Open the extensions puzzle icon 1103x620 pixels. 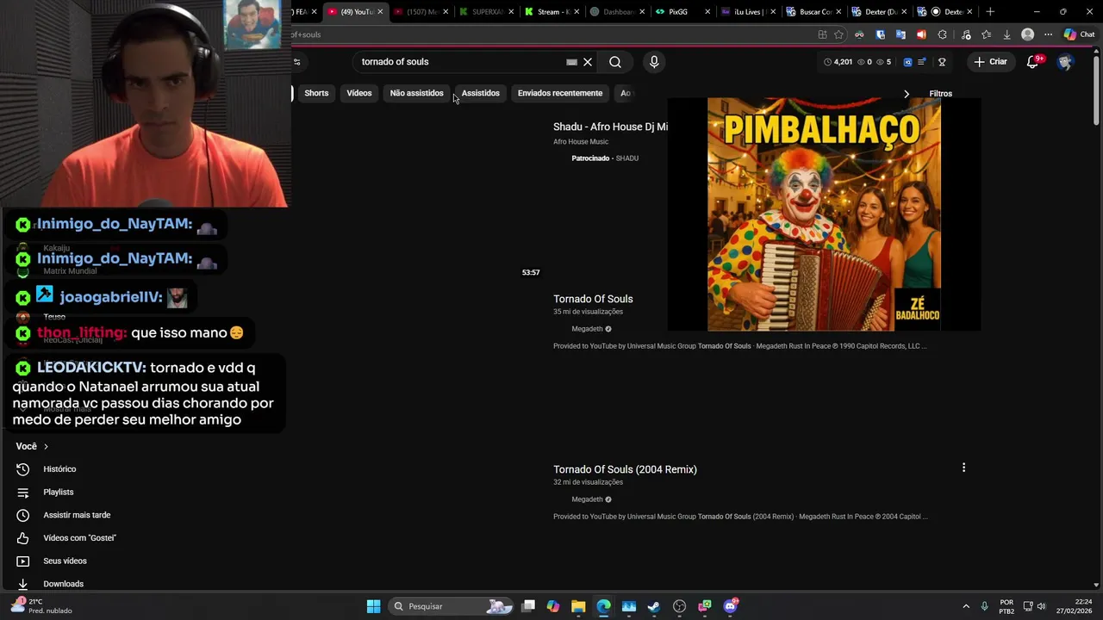click(942, 34)
